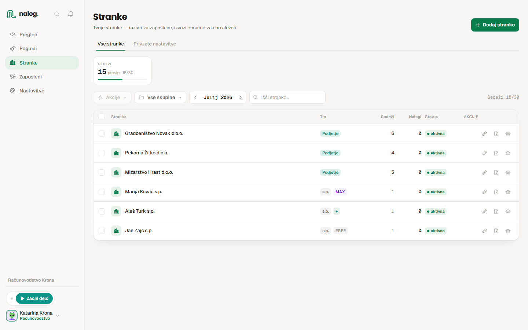528x330 pixels.
Task: Click Katarina Krona avatar image
Action: 12,316
